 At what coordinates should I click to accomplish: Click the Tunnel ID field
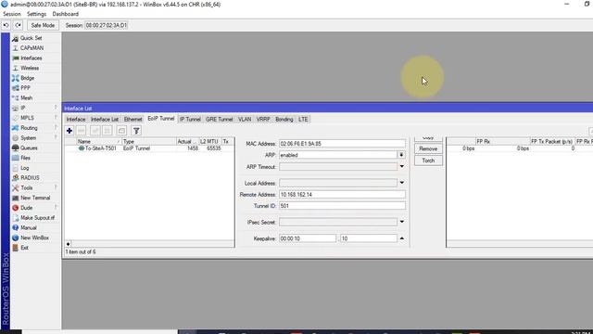[342, 206]
